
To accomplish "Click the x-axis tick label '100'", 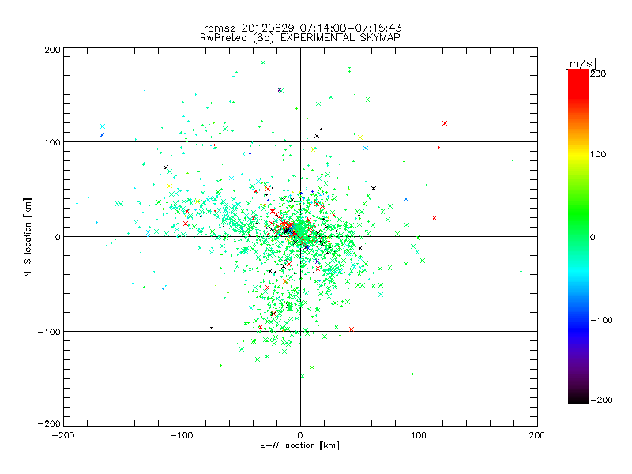I will coord(419,435).
